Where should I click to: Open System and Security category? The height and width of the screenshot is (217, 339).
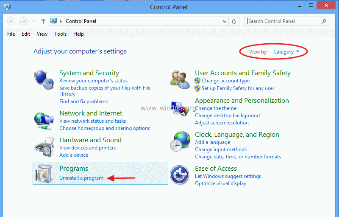pos(89,73)
